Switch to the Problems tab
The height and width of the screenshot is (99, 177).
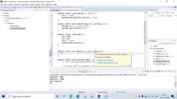(54, 72)
